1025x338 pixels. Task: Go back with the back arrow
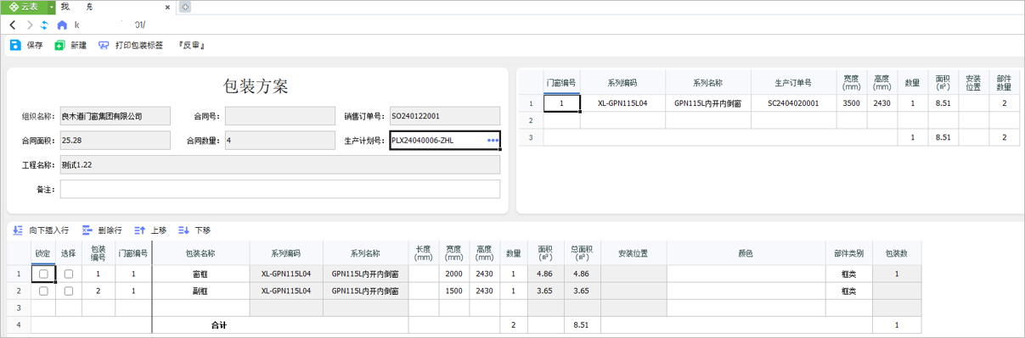pyautogui.click(x=13, y=25)
